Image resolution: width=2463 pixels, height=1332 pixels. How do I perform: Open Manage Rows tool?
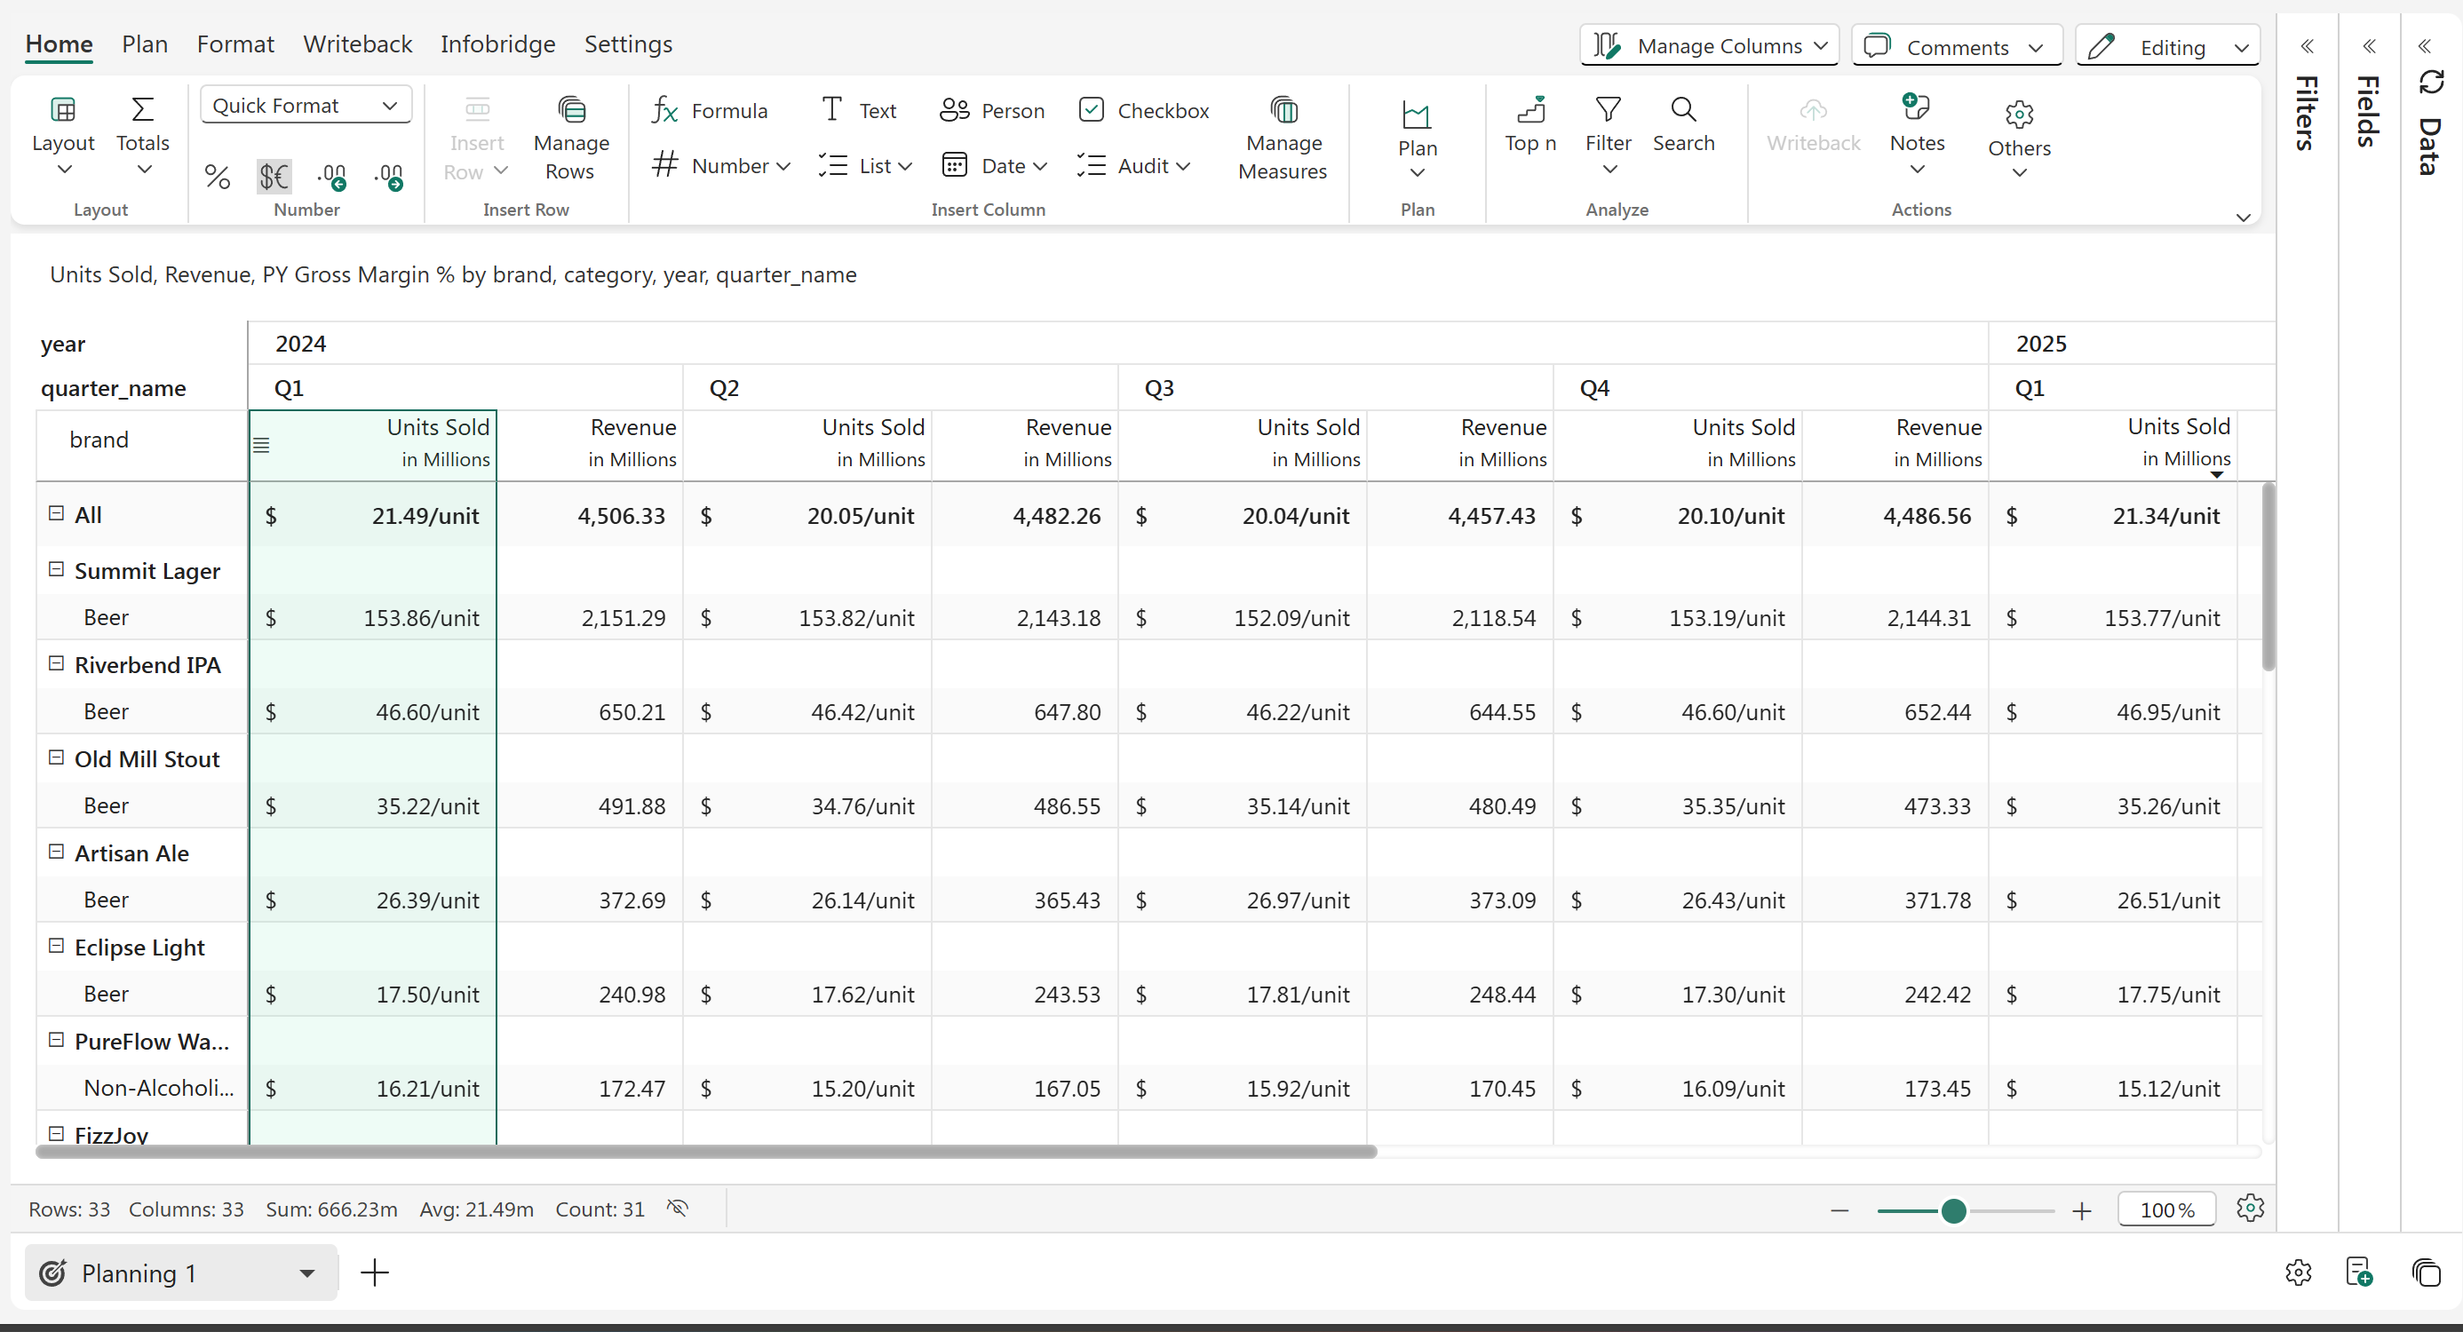[x=571, y=139]
